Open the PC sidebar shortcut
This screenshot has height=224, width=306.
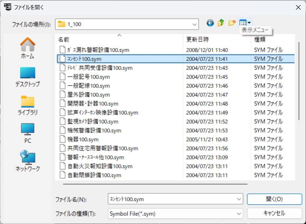click(27, 133)
